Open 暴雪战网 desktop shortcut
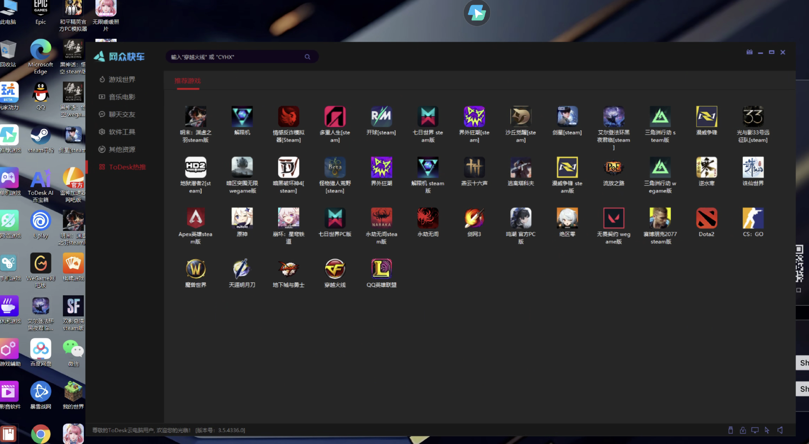This screenshot has height=444, width=809. 40,395
